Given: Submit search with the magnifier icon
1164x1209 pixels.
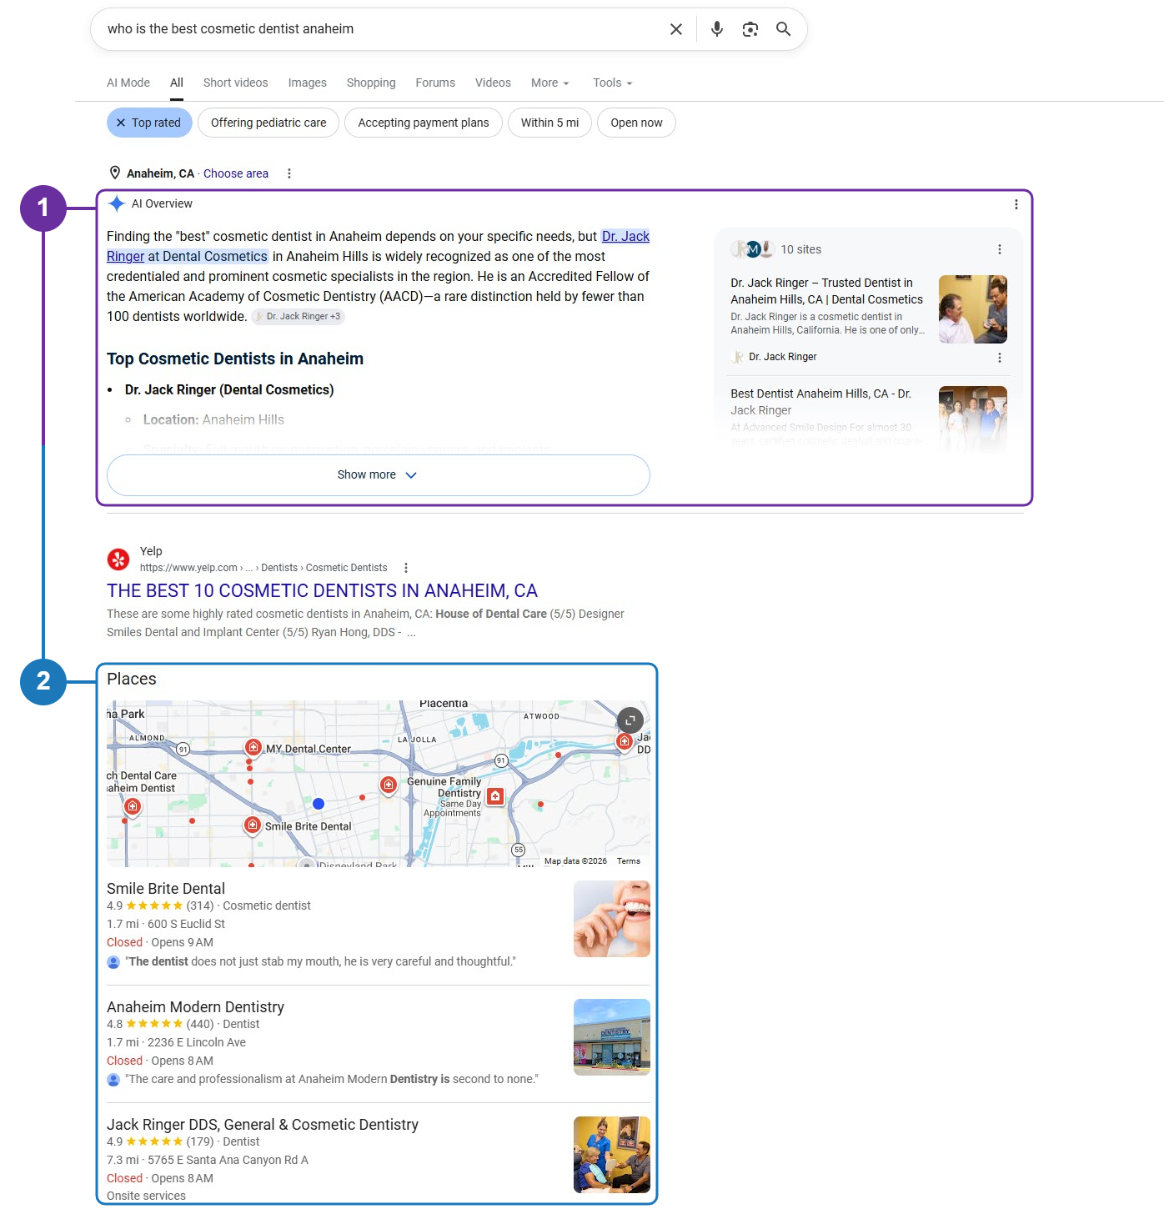Looking at the screenshot, I should tap(783, 29).
